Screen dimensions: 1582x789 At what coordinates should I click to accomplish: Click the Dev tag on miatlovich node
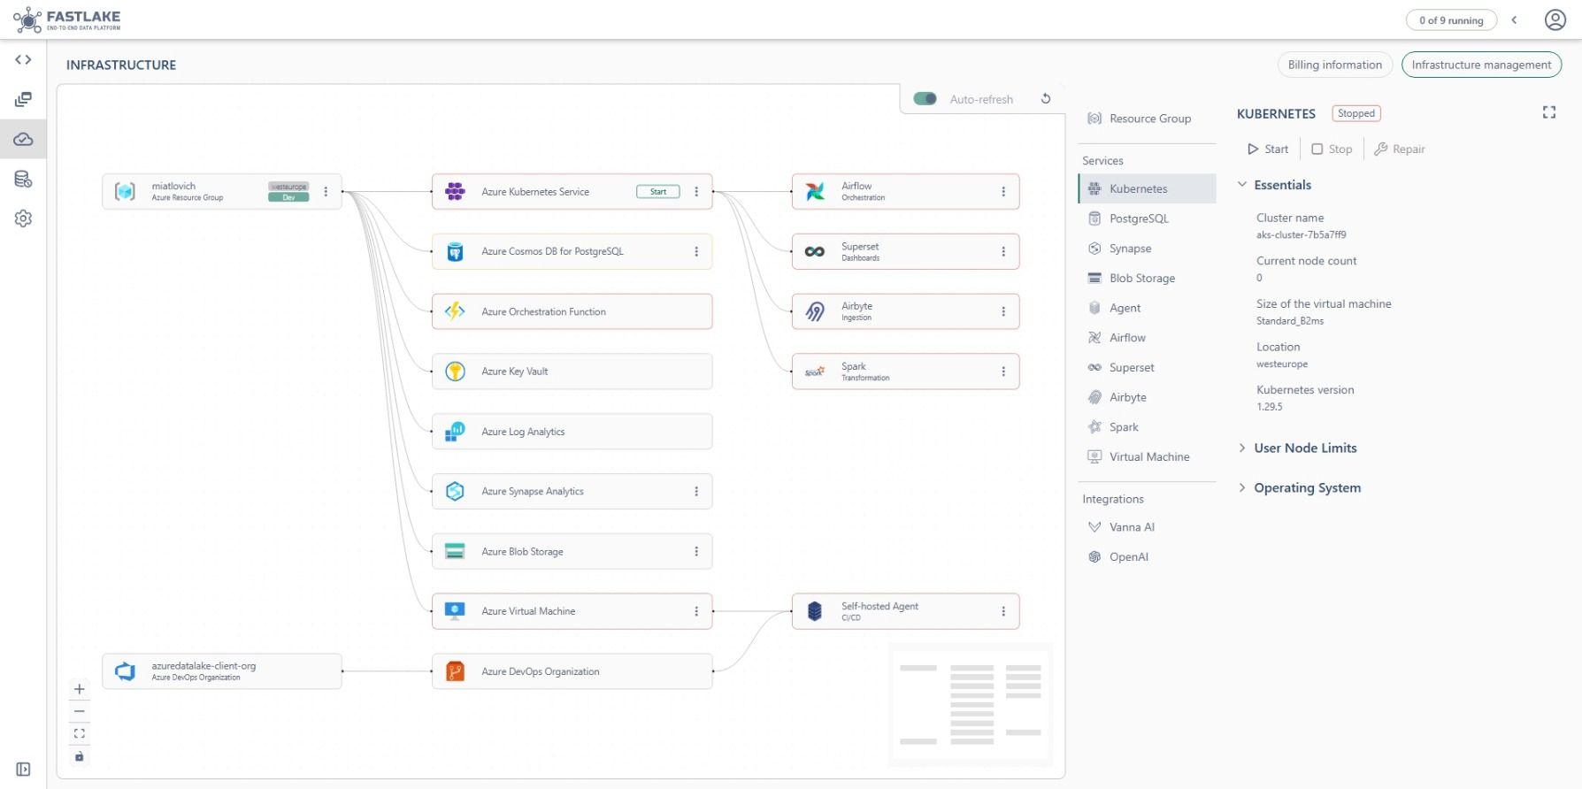click(288, 197)
